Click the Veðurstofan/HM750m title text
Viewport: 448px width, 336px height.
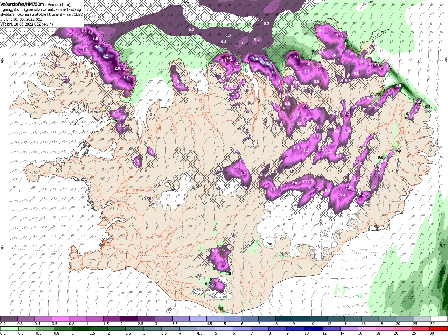coord(22,4)
